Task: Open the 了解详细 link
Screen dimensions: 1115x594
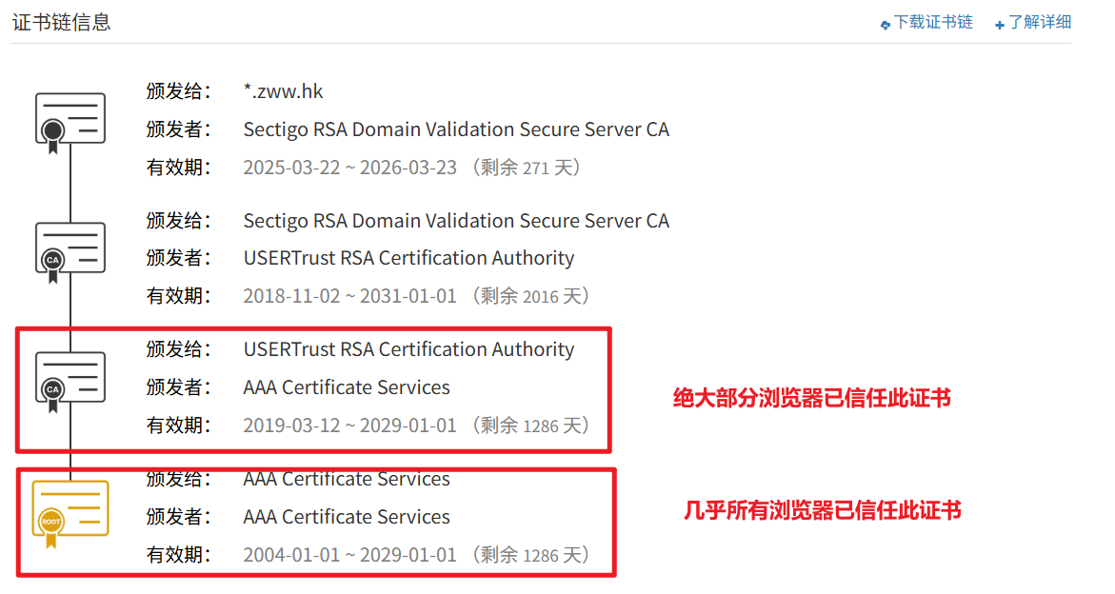Action: [x=1040, y=22]
